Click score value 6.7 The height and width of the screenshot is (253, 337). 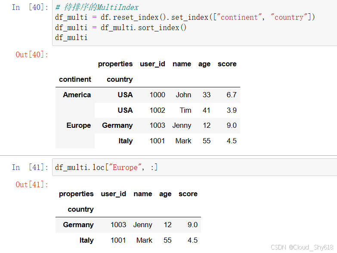(232, 95)
